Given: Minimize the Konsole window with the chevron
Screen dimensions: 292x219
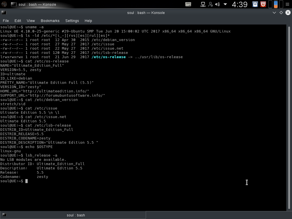Looking at the screenshot, I should [x=274, y=13].
